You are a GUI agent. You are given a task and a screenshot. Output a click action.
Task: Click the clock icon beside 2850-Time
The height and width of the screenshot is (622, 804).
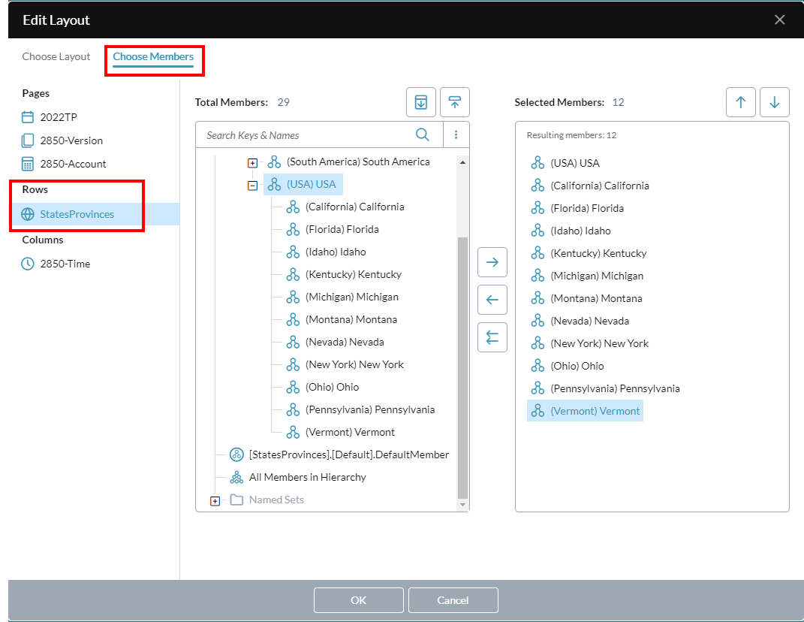coord(28,264)
